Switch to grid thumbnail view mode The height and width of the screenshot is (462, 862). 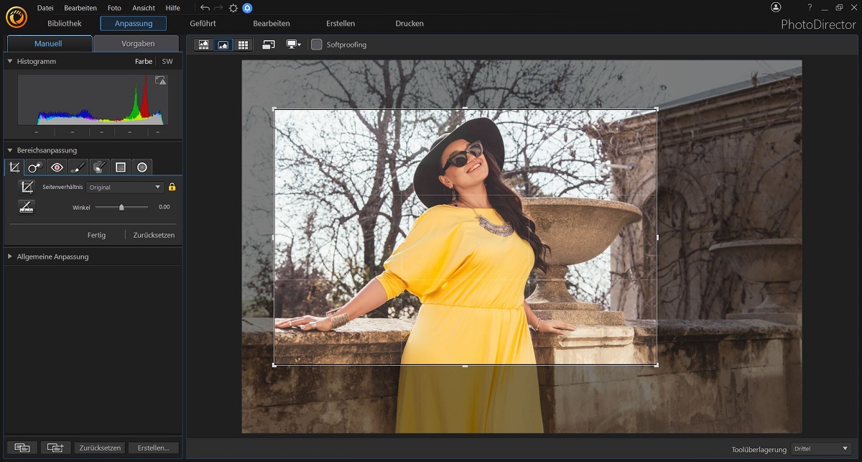[243, 45]
